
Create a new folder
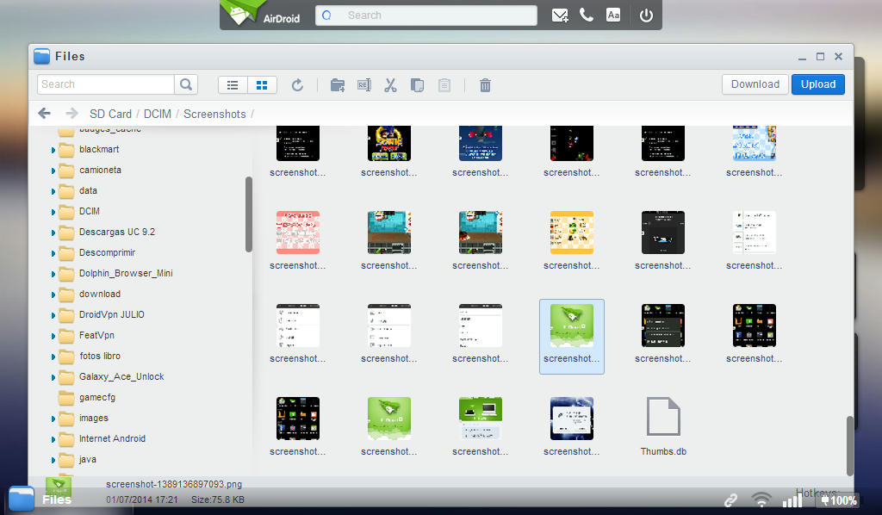338,84
